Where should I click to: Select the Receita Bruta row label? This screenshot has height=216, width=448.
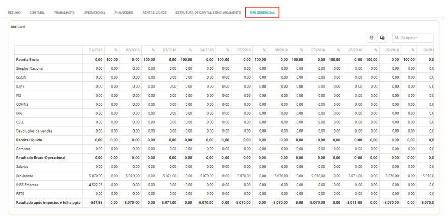(x=27, y=59)
